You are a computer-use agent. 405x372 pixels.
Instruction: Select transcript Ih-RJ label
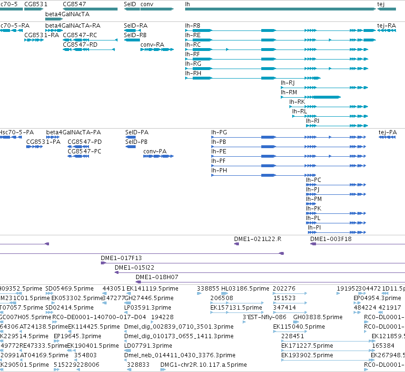[287, 83]
